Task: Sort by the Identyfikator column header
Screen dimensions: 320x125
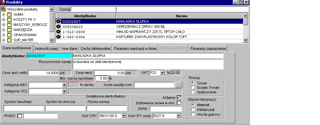Action: coord(85,16)
